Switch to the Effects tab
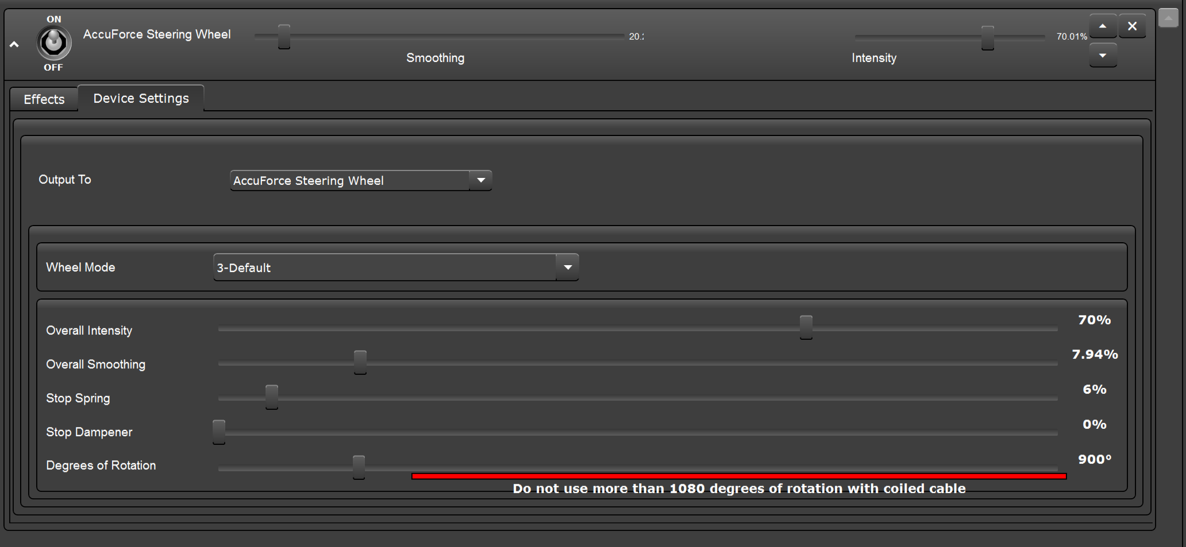 tap(44, 99)
